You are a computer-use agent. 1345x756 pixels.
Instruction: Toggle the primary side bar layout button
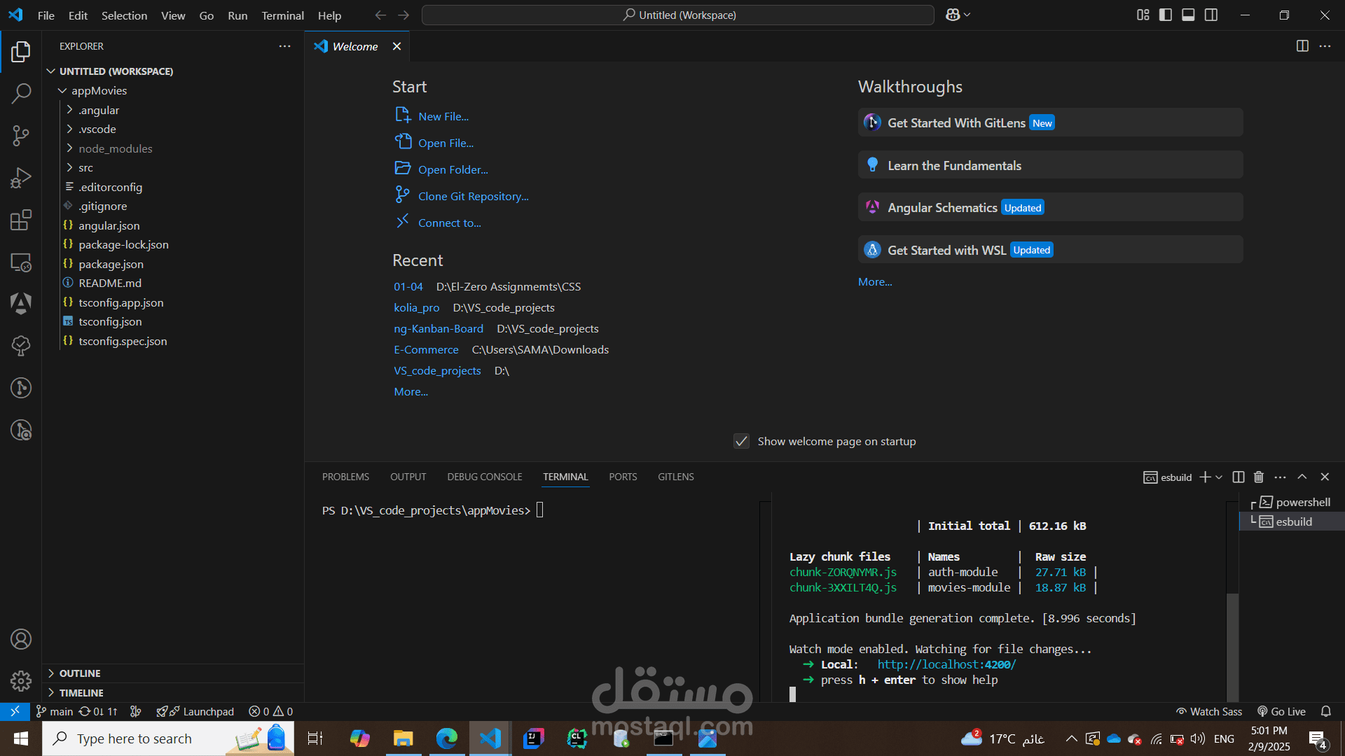pos(1166,15)
